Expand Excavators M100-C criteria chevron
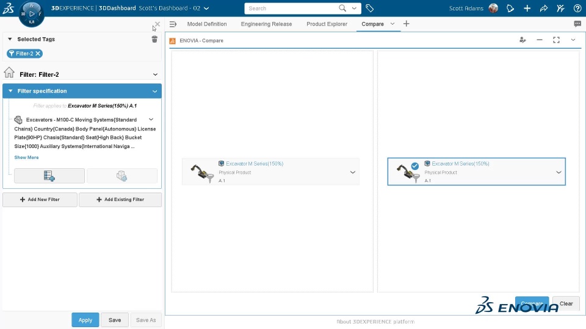The height and width of the screenshot is (329, 586). pos(151,120)
